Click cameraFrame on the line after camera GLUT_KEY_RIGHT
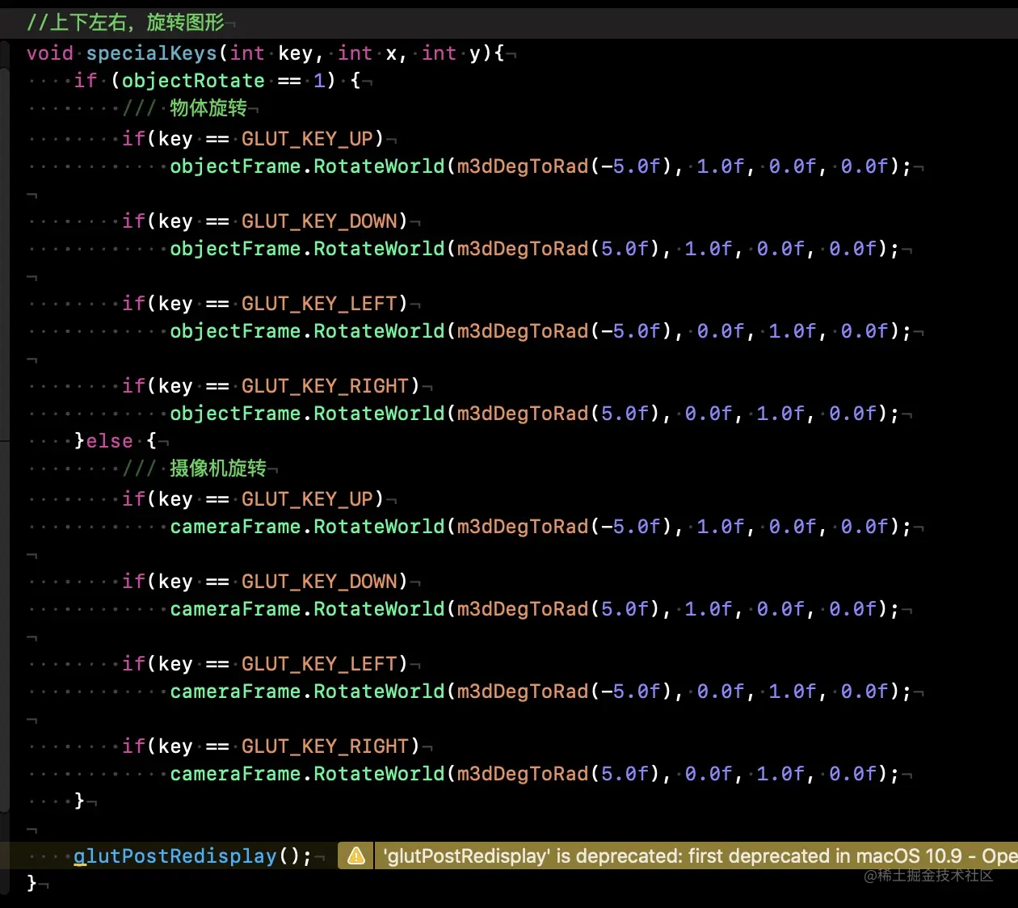 (235, 774)
